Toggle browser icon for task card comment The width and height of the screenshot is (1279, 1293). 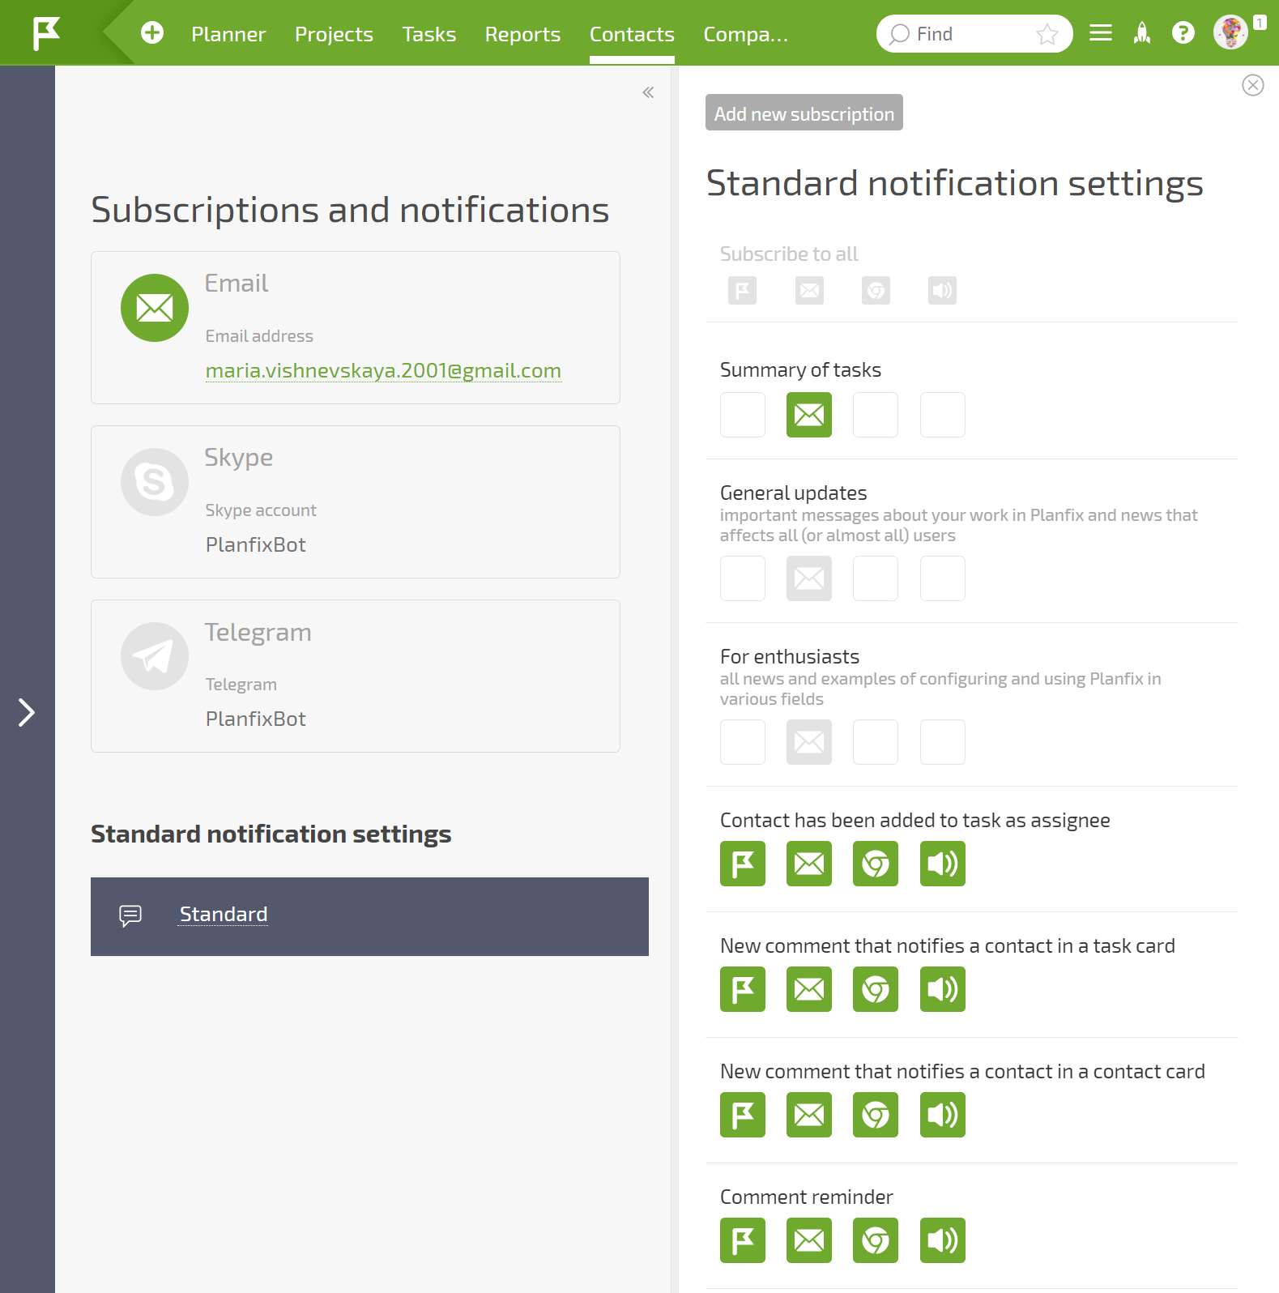pos(876,989)
